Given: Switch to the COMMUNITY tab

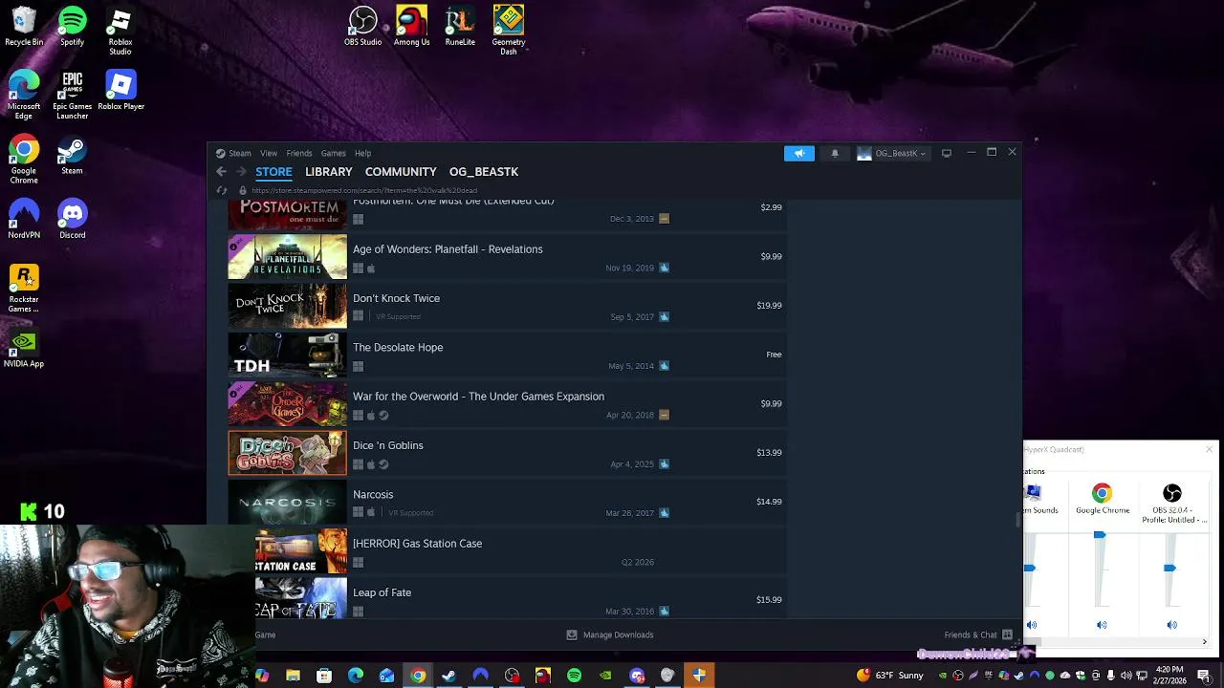Looking at the screenshot, I should [401, 172].
